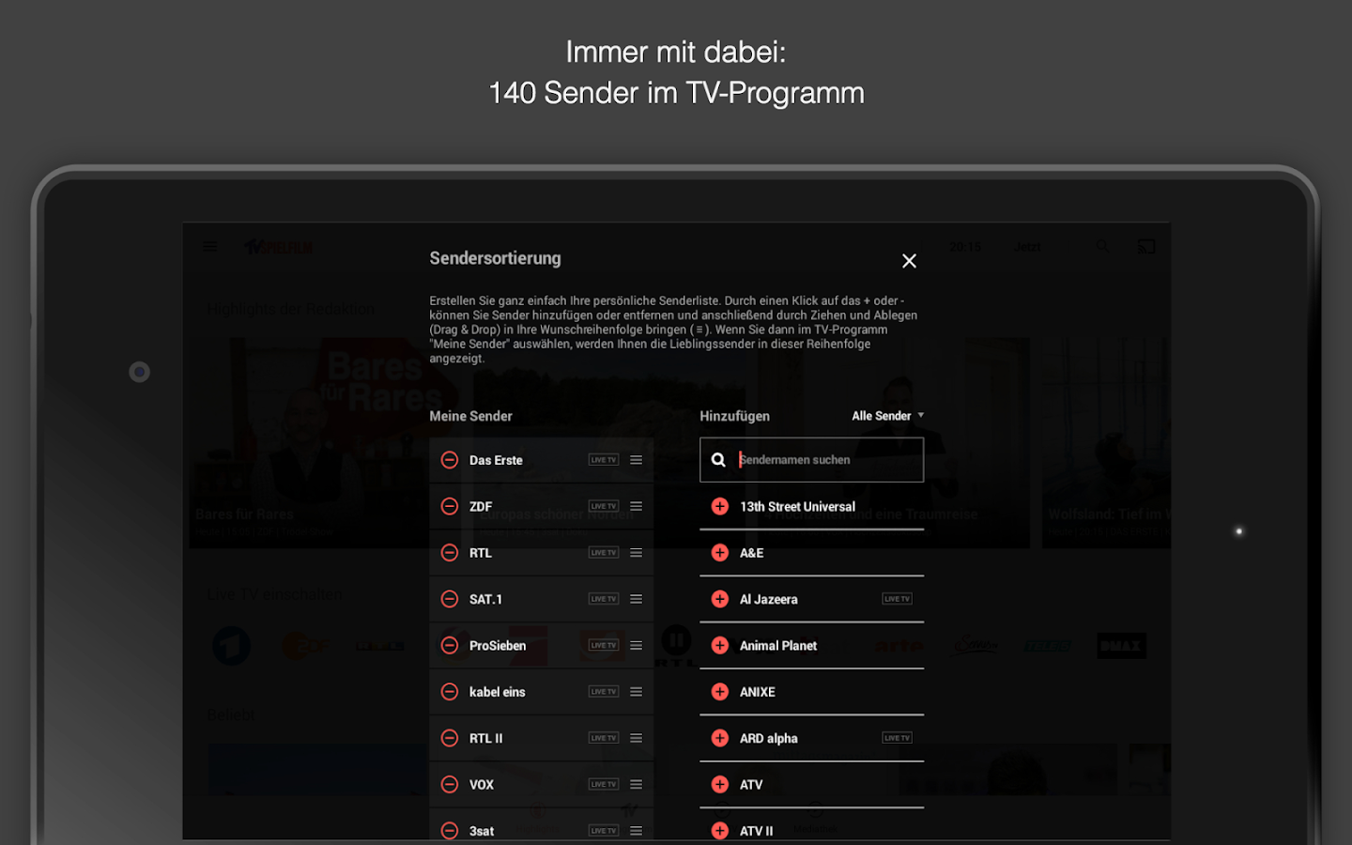
Task: Click the magnifier icon in search field
Action: tap(718, 459)
